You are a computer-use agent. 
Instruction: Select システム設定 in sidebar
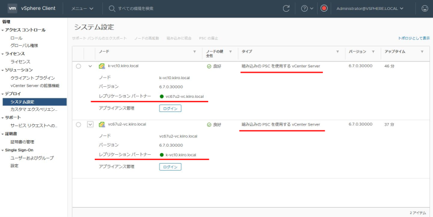click(x=35, y=102)
